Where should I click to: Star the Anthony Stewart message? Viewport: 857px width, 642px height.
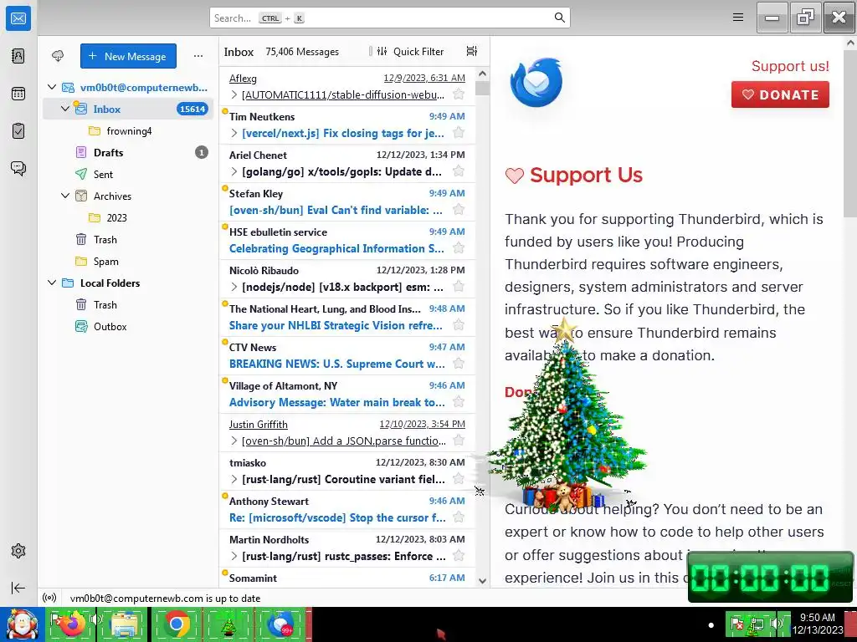pyautogui.click(x=459, y=517)
